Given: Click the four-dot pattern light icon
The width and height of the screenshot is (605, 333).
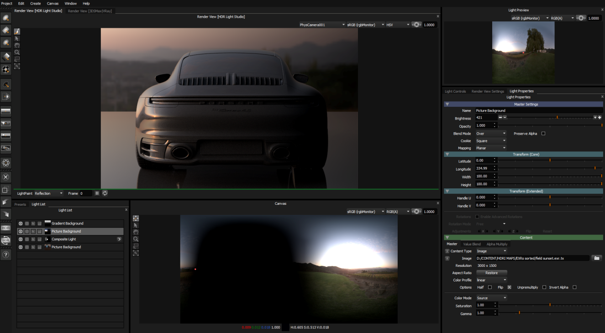Looking at the screenshot, I should pos(6,70).
